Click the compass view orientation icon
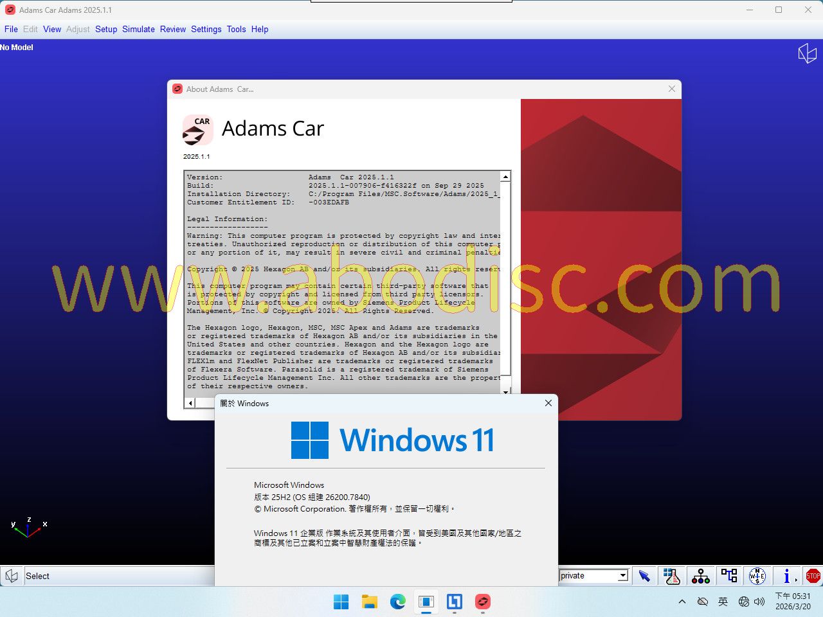The height and width of the screenshot is (617, 823). pyautogui.click(x=757, y=576)
